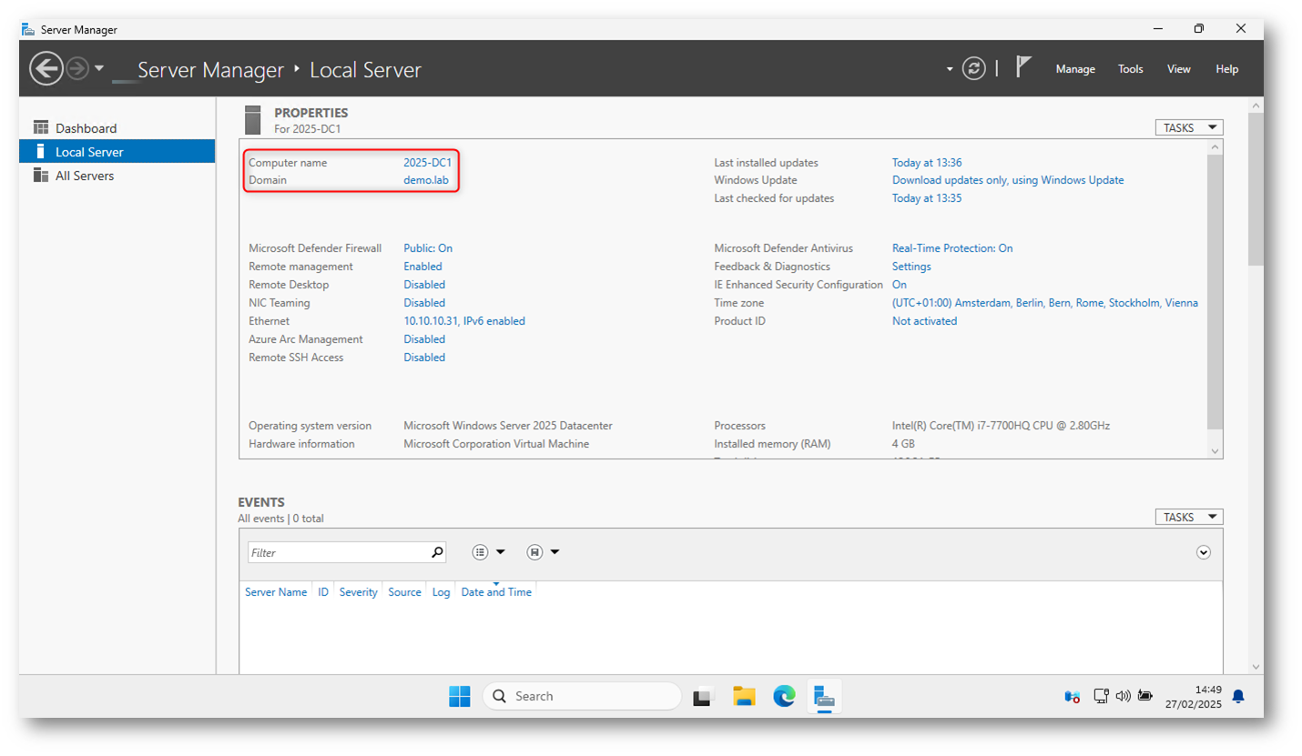This screenshot has height=756, width=1302.
Task: Sort events by Log column
Action: pyautogui.click(x=442, y=592)
